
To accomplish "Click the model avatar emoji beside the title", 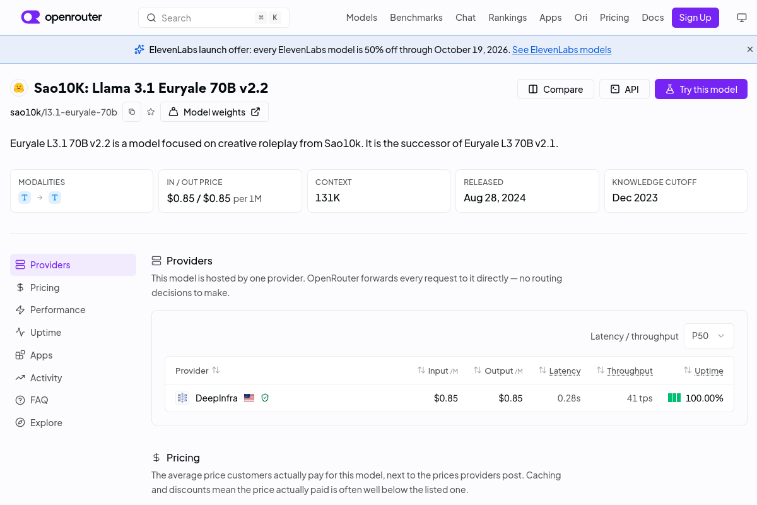I will 19,88.
